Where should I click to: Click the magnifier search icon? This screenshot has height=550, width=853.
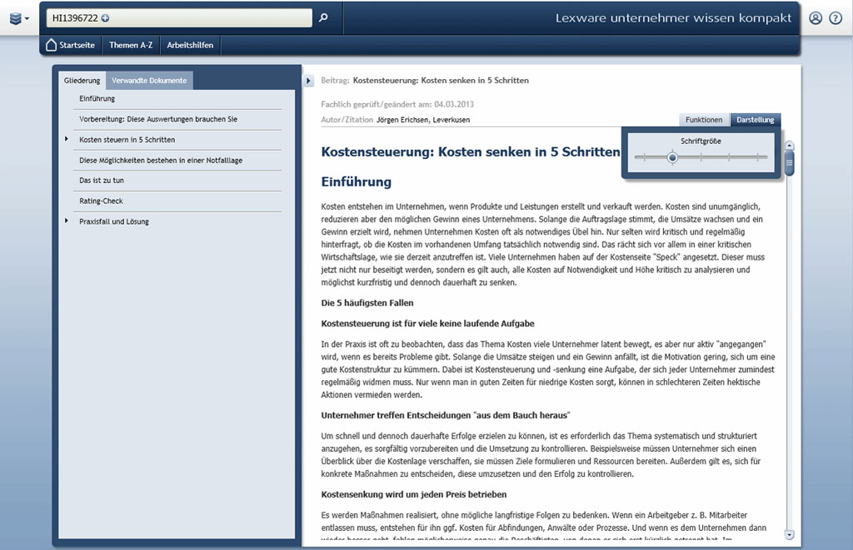coord(323,18)
